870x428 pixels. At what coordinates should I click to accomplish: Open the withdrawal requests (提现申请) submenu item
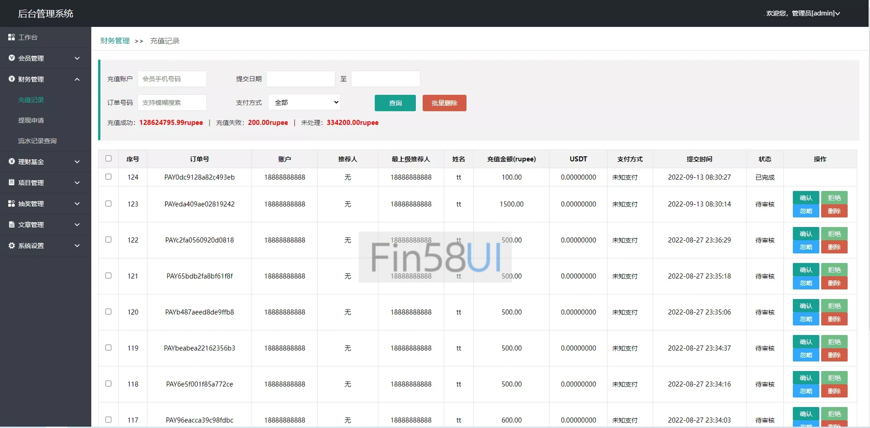point(31,120)
